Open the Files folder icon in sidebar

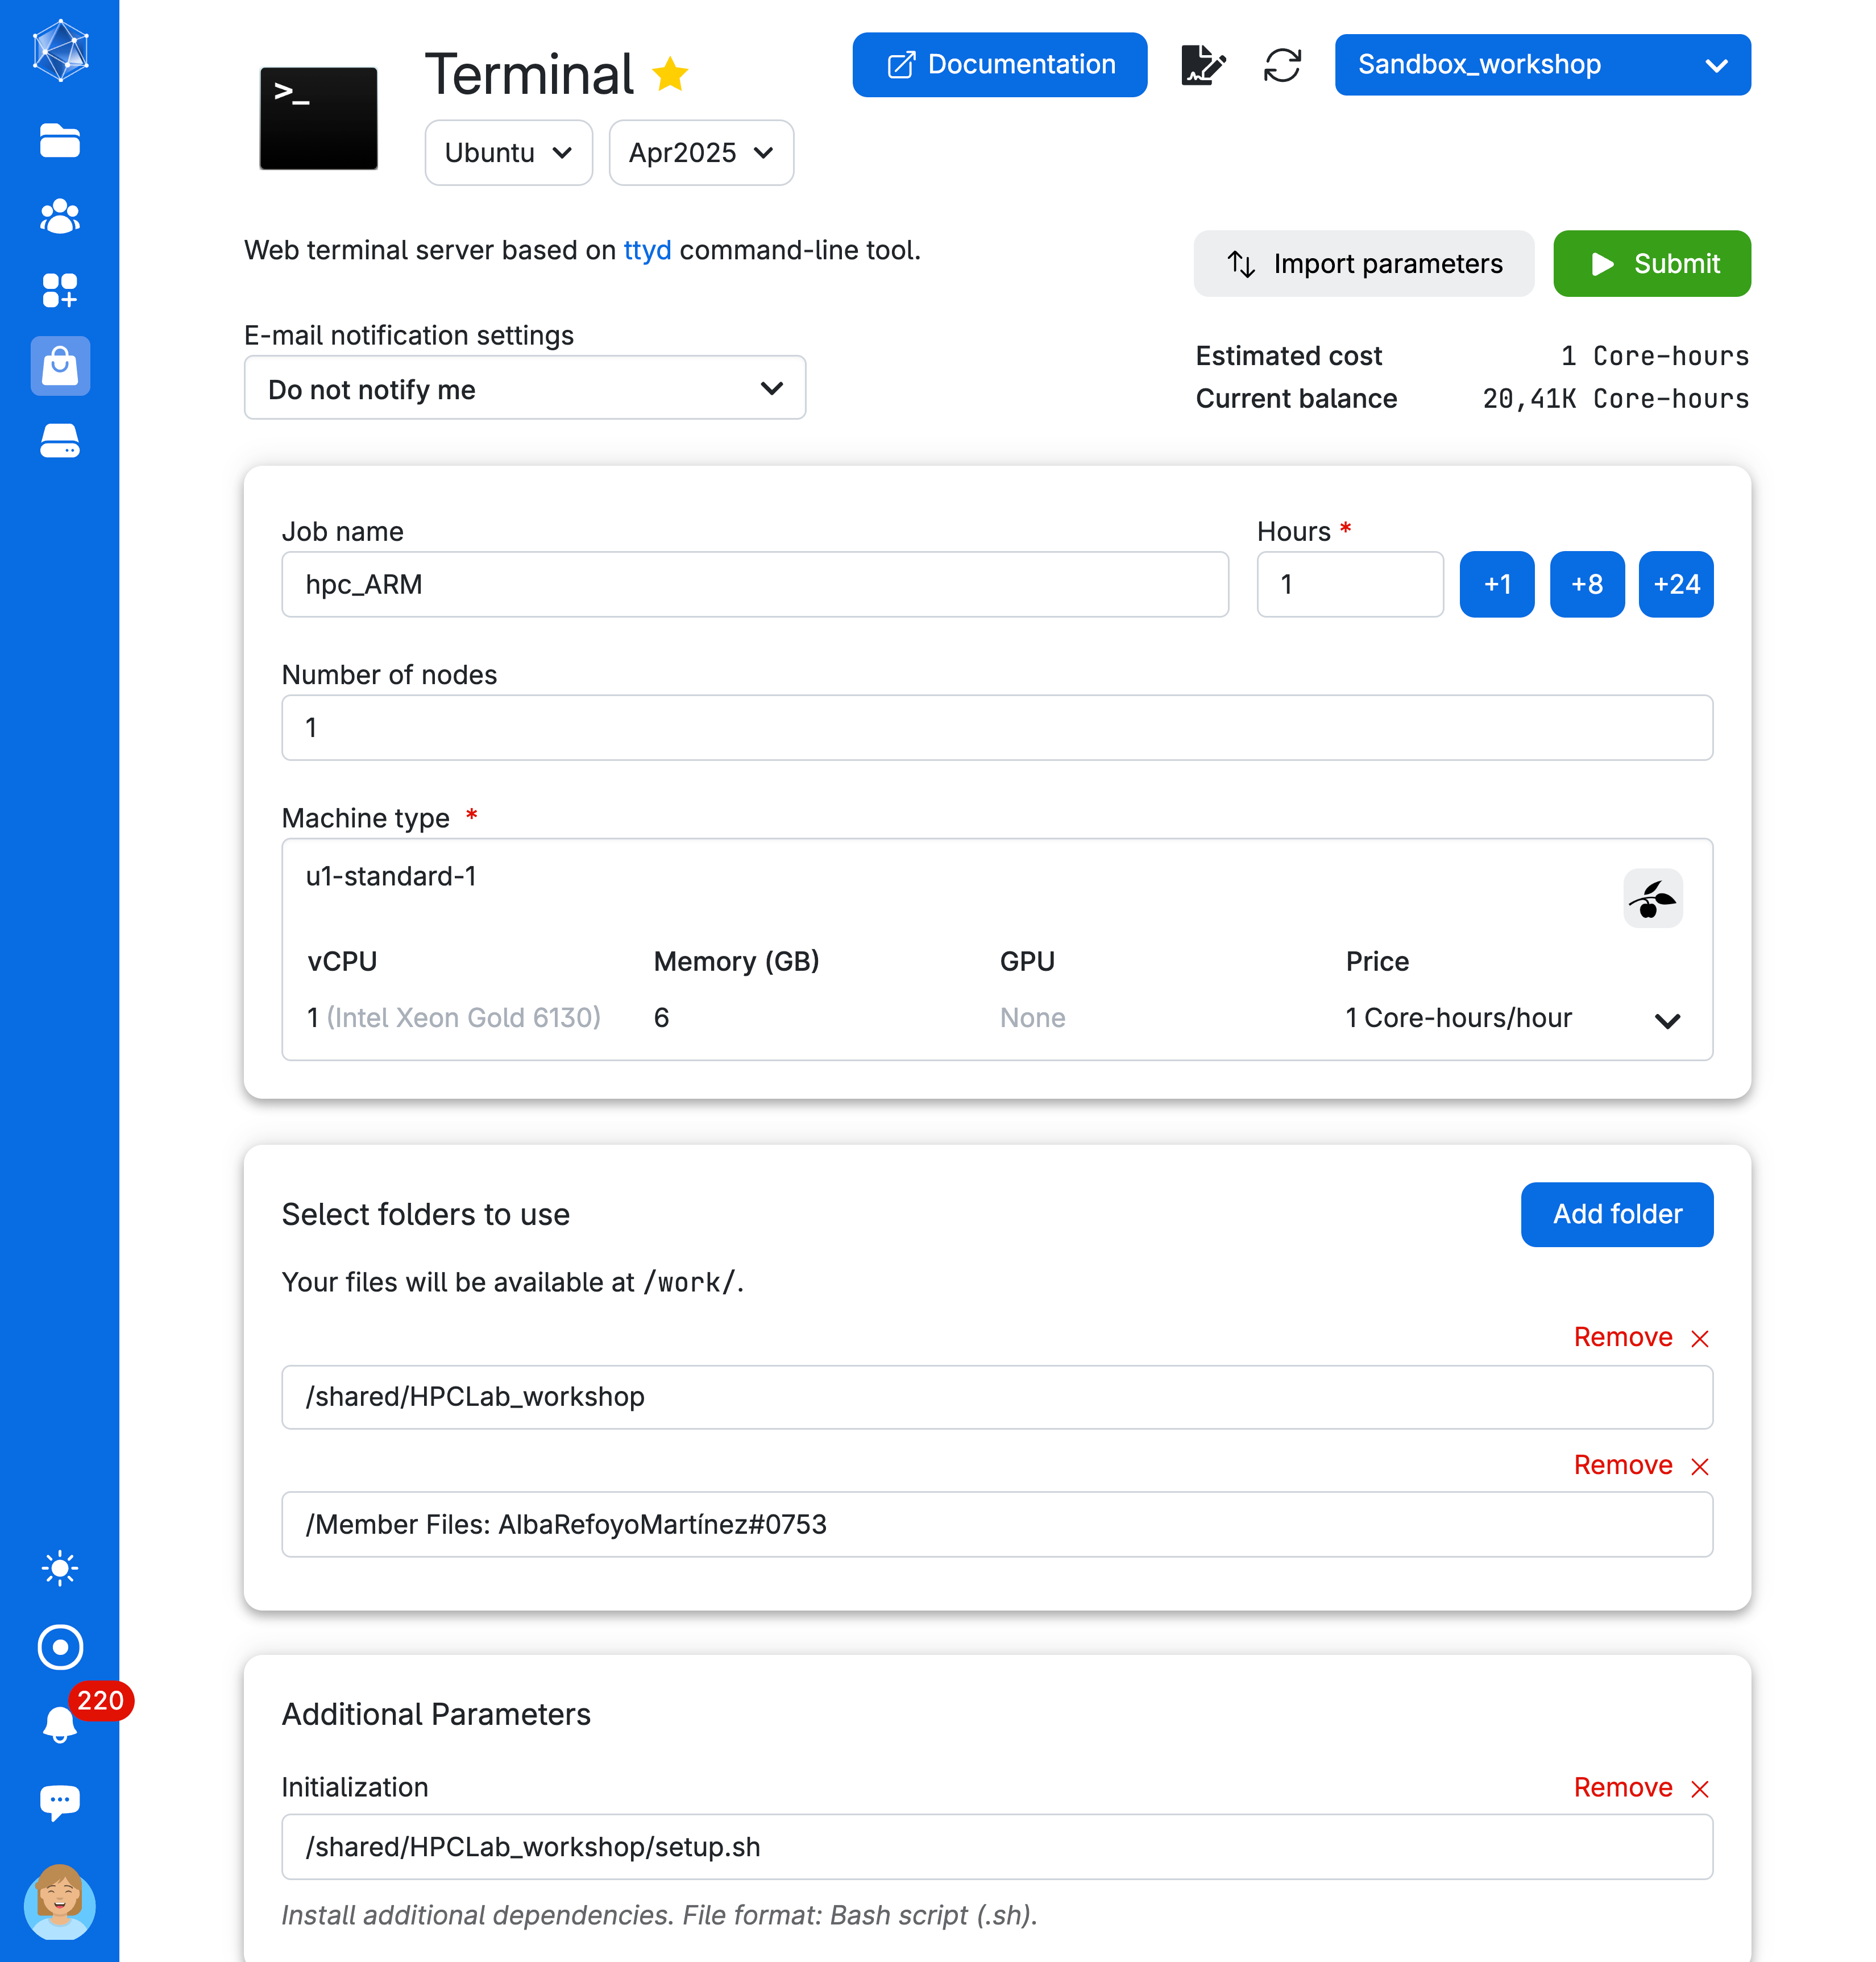coord(59,141)
